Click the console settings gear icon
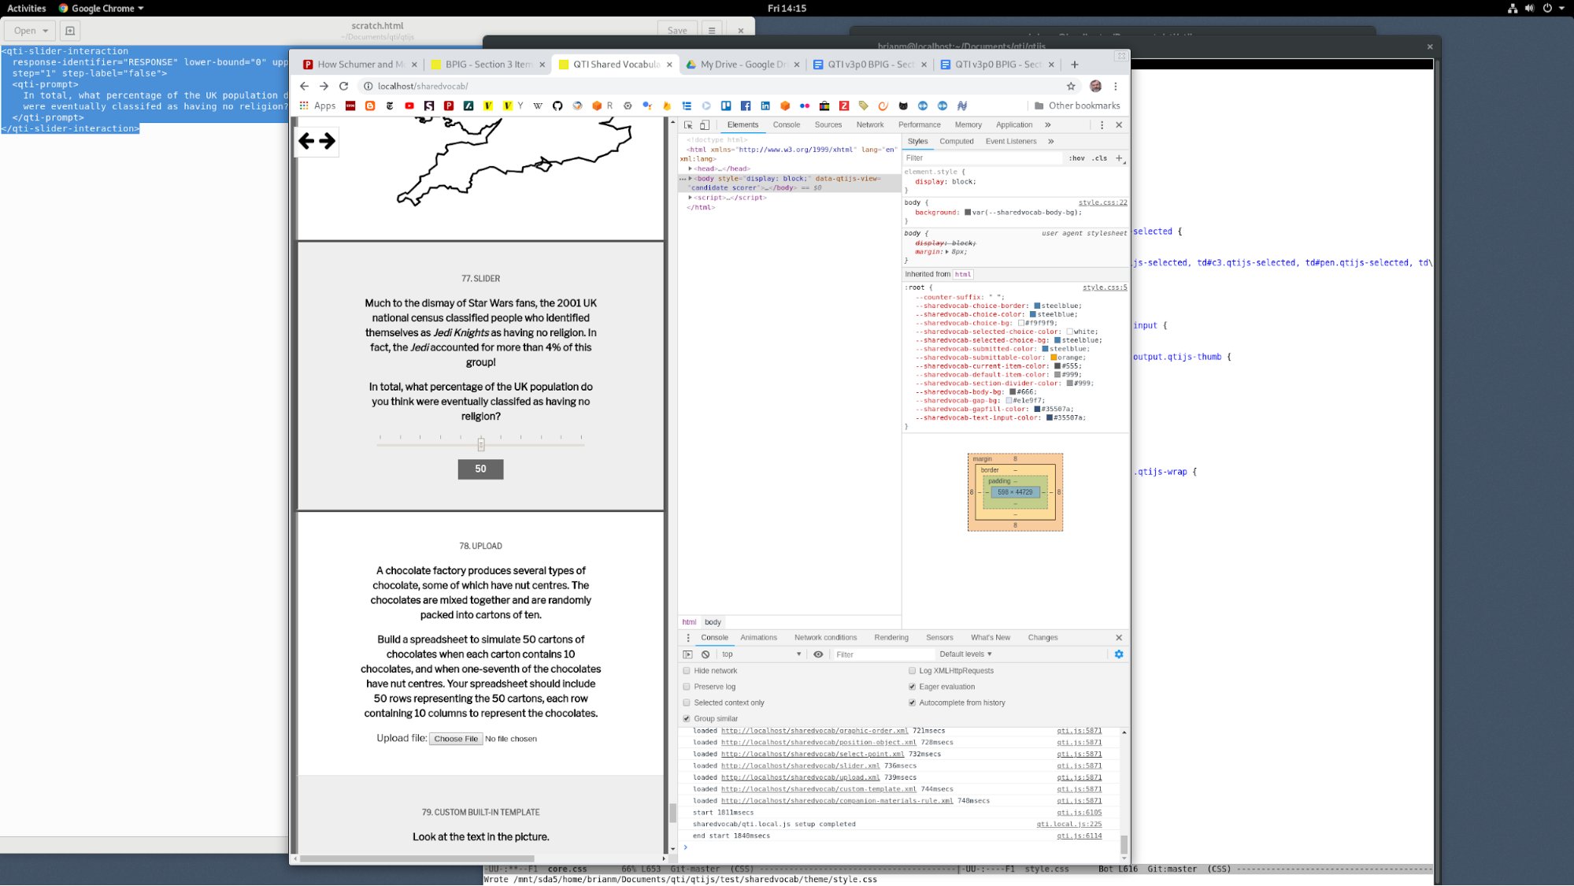Viewport: 1574px width, 886px height. click(1119, 654)
